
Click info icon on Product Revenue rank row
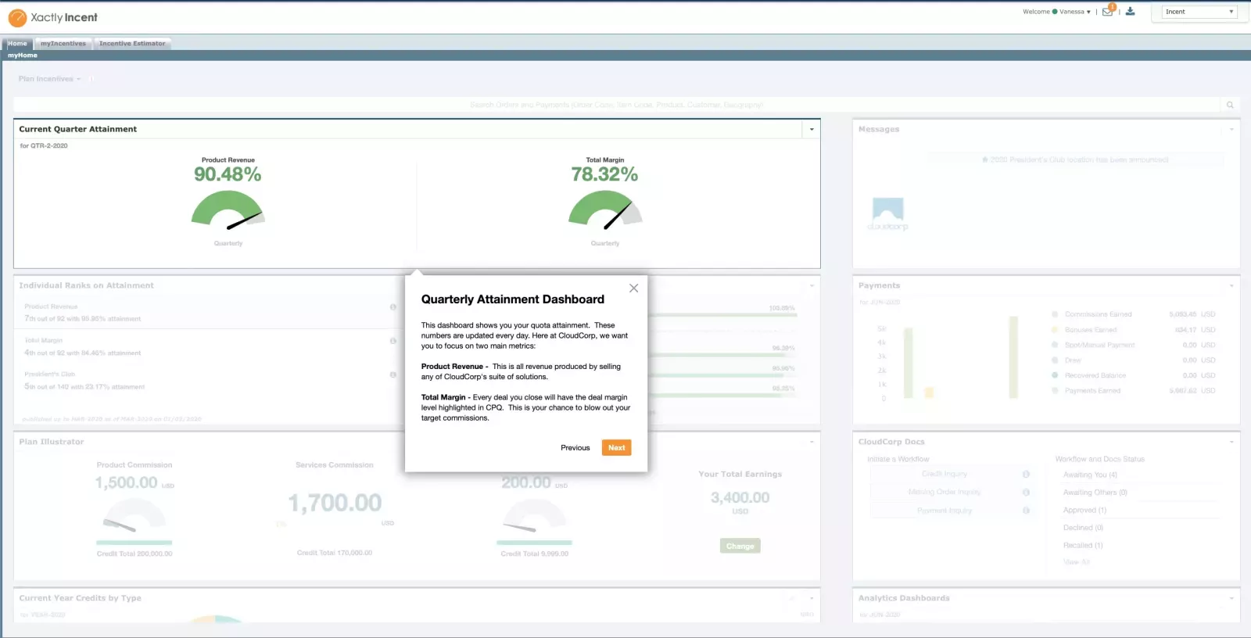point(393,306)
